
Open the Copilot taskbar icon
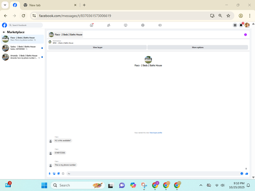[x=133, y=185]
